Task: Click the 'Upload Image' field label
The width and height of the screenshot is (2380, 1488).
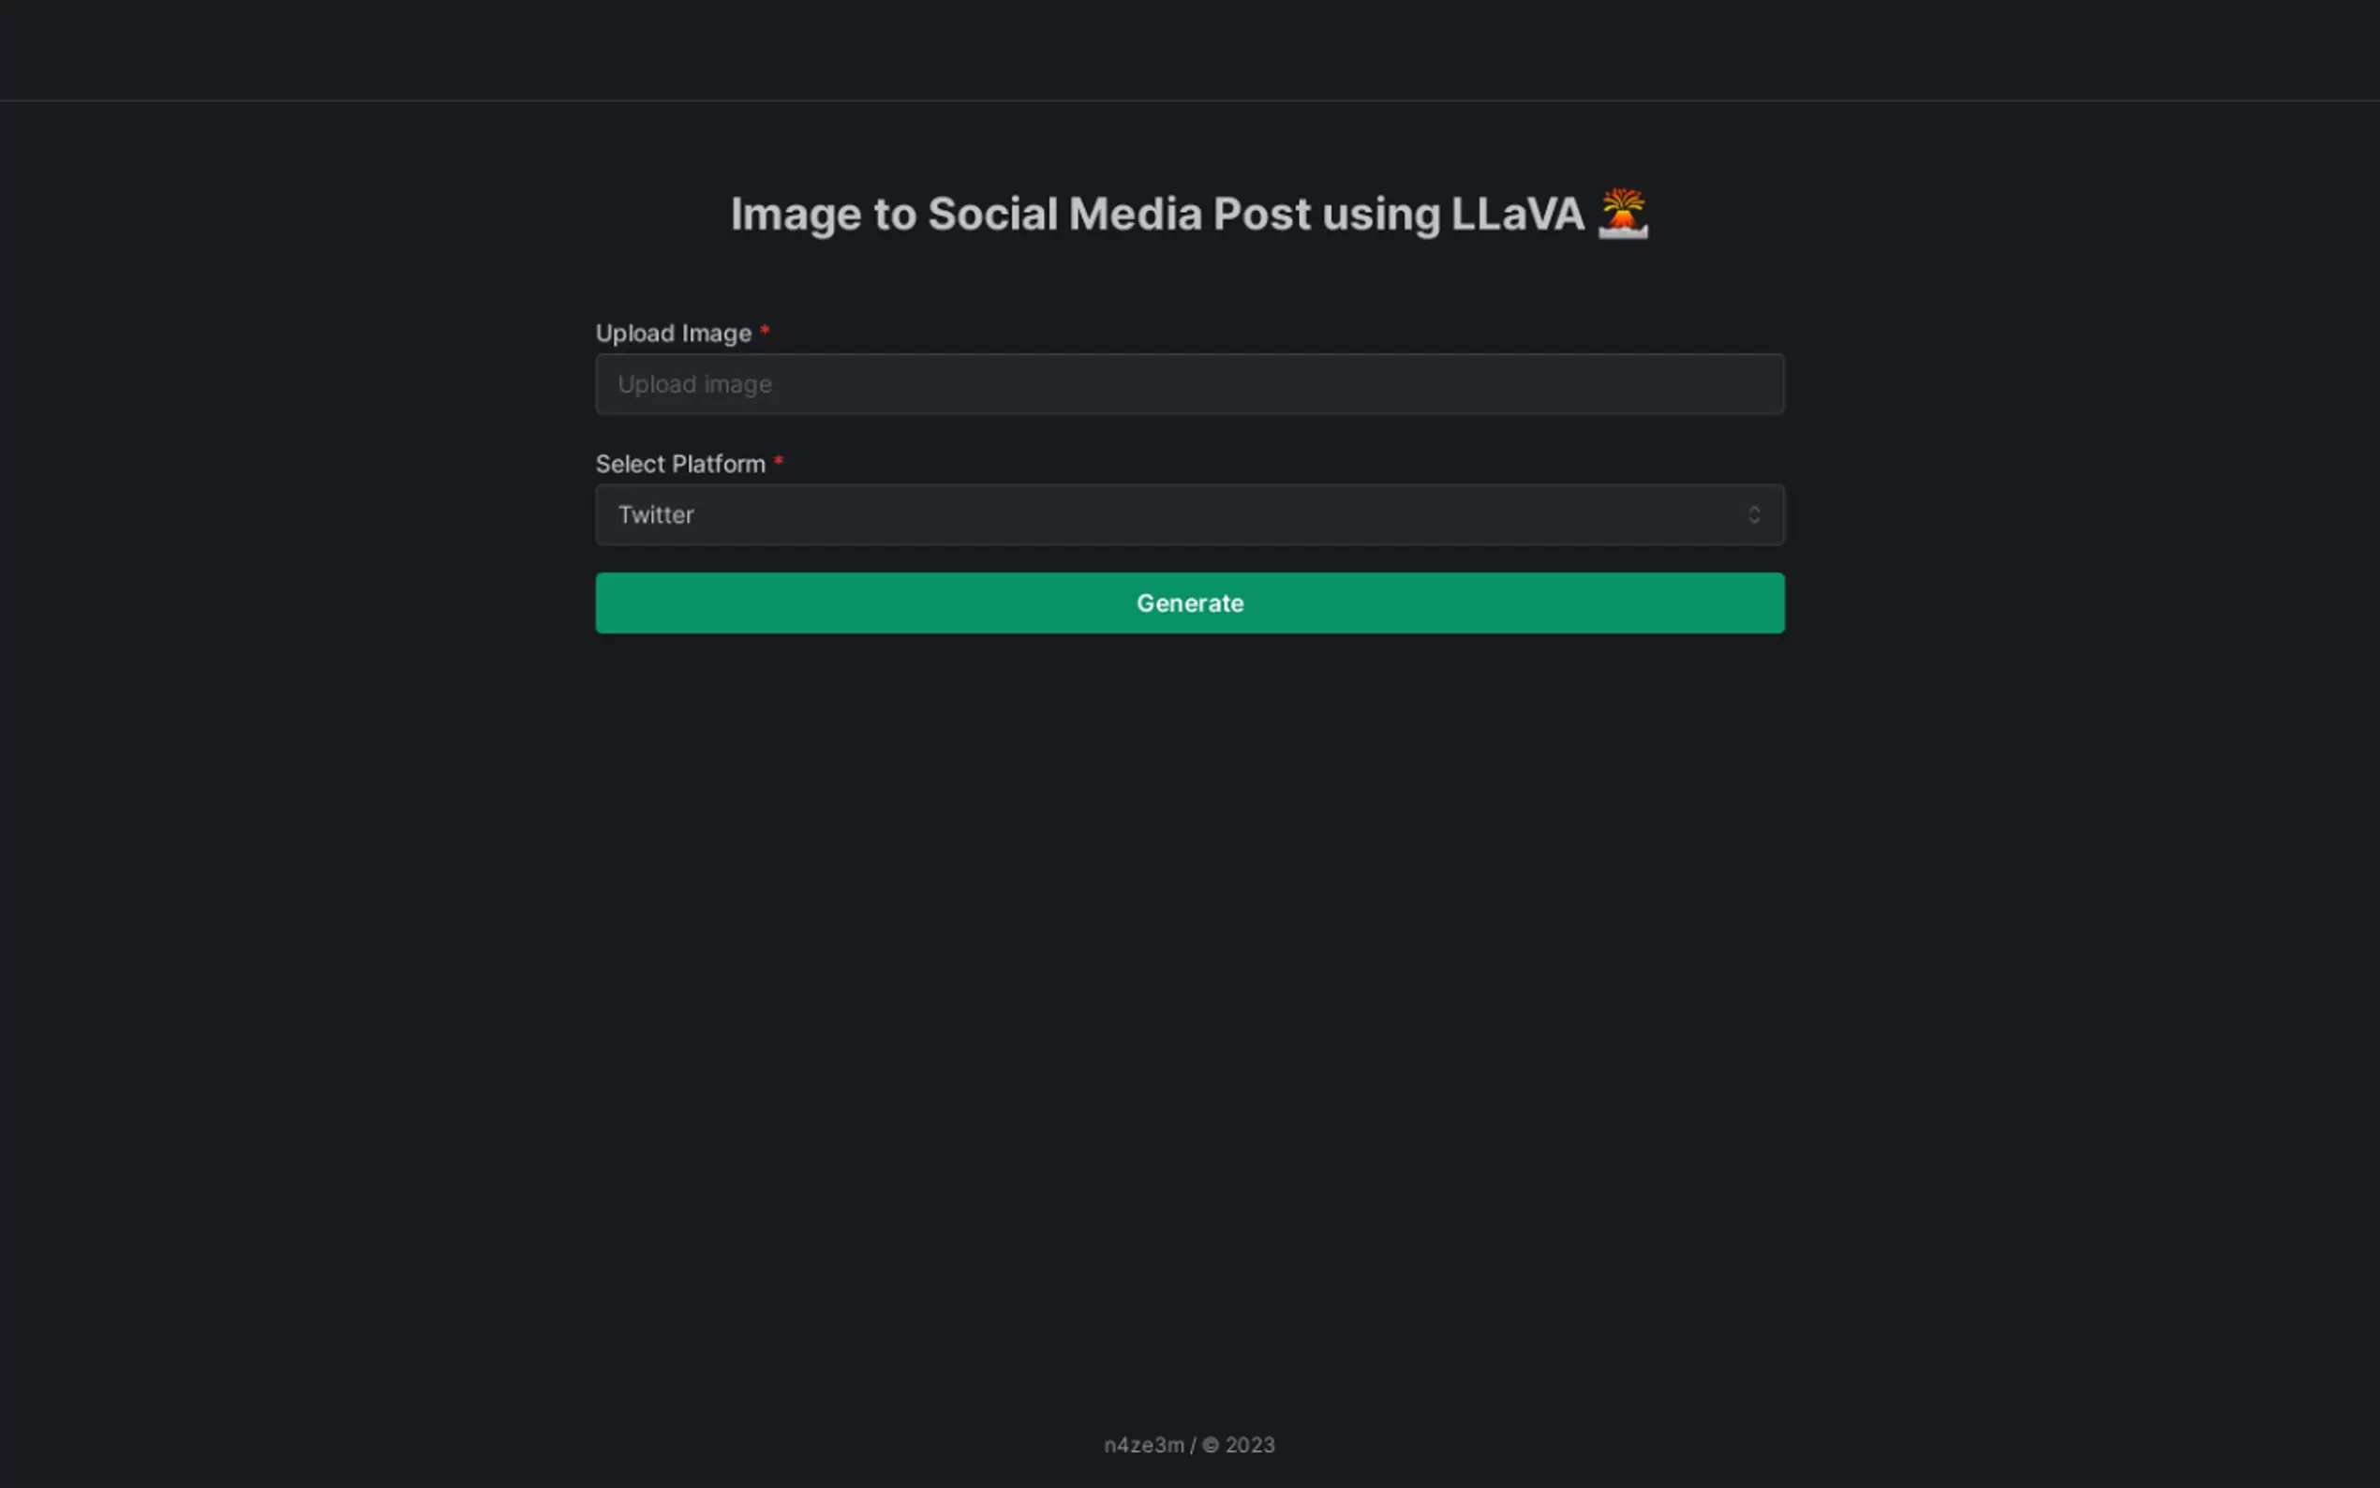Action: (673, 334)
